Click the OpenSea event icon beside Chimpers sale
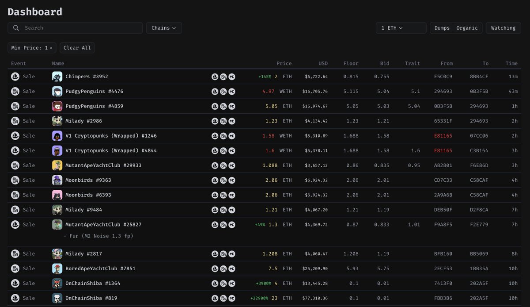This screenshot has width=530, height=307. click(x=15, y=76)
